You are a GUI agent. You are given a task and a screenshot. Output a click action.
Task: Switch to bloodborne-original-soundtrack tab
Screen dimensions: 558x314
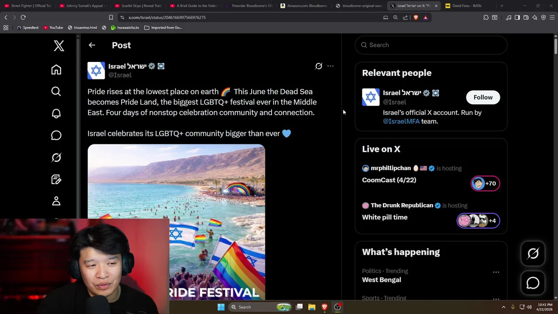360,6
